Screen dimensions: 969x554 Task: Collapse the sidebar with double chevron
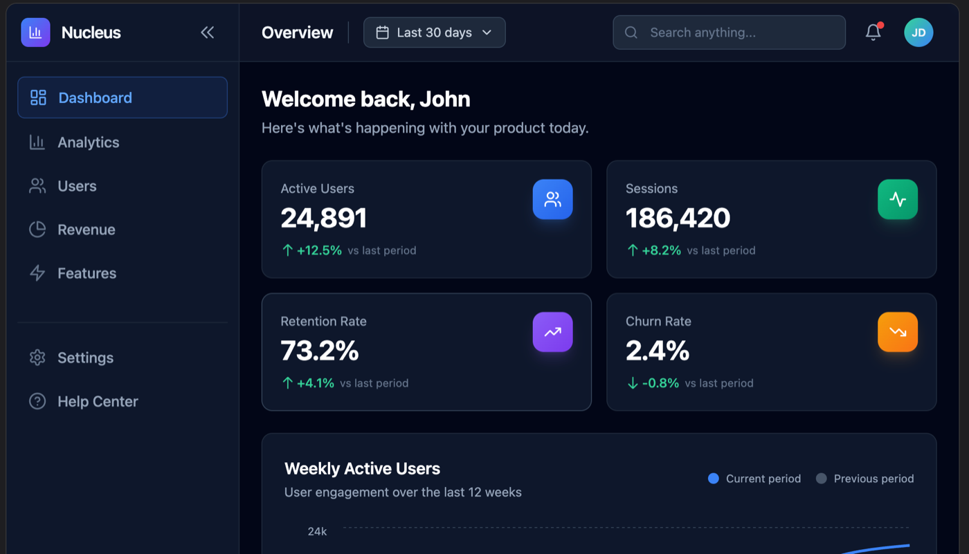point(207,33)
